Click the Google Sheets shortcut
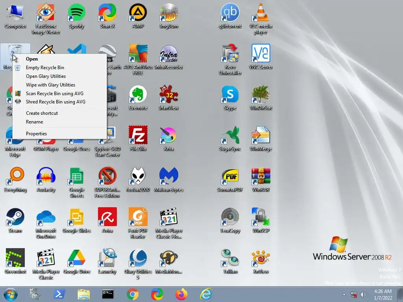This screenshot has height=302, width=403. click(x=77, y=182)
